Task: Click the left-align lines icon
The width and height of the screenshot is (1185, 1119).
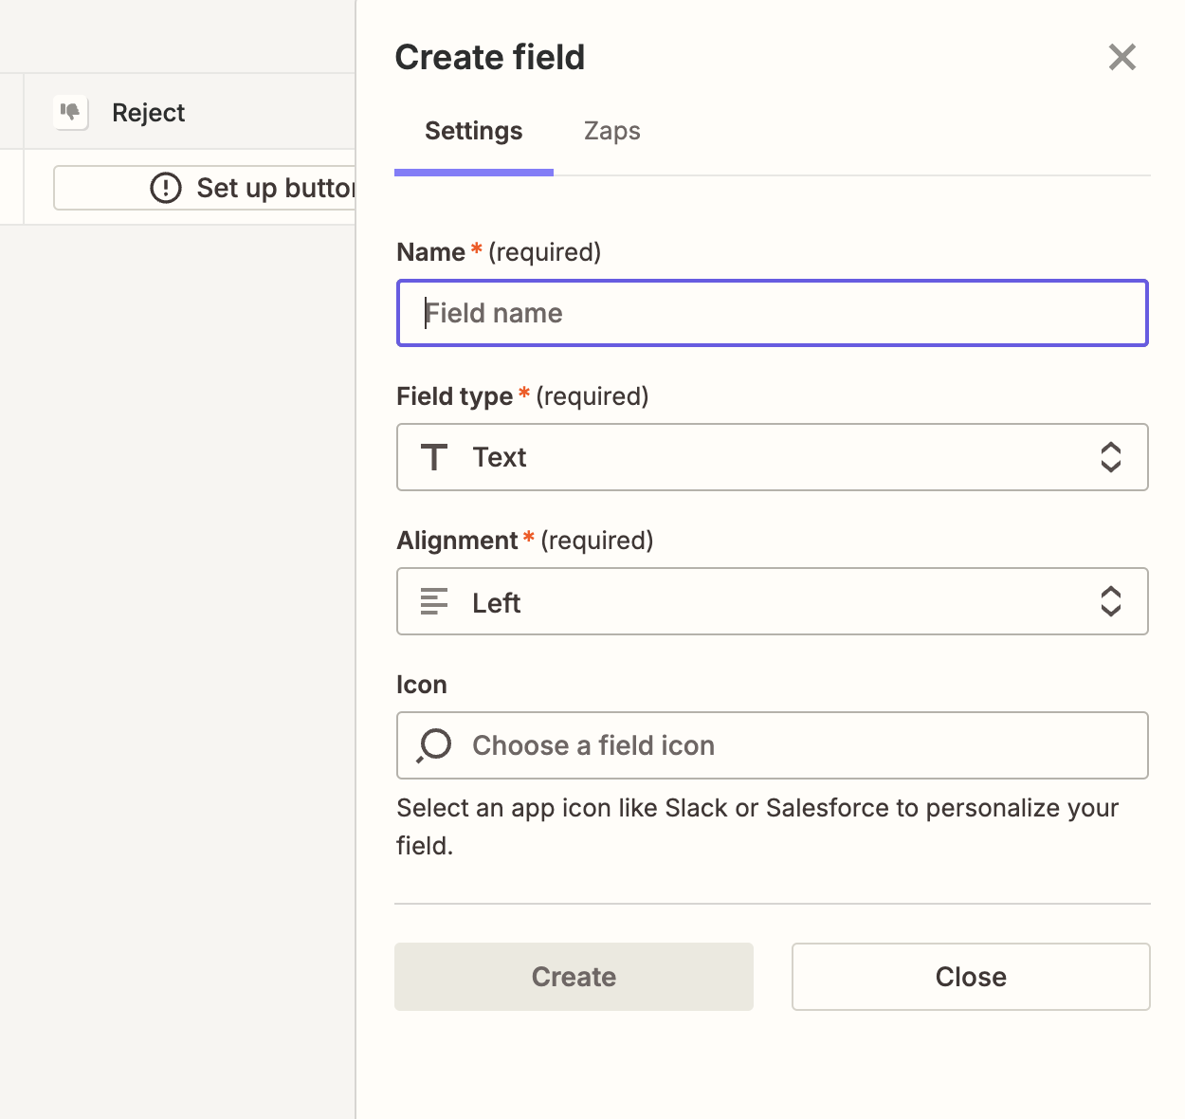Action: (x=434, y=601)
